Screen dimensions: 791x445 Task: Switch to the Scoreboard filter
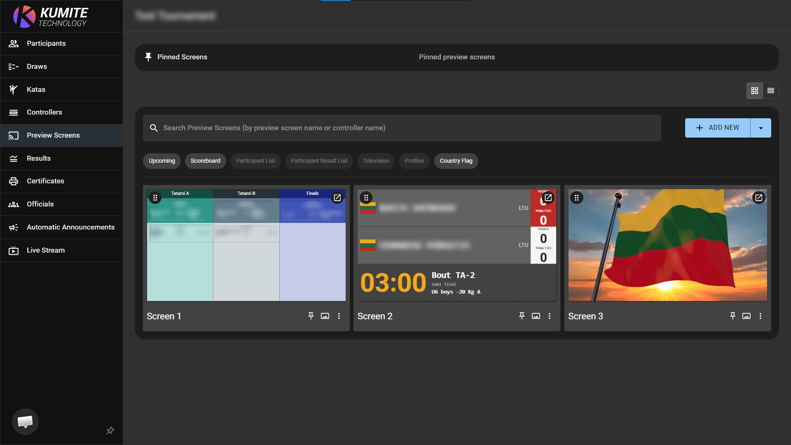point(205,161)
